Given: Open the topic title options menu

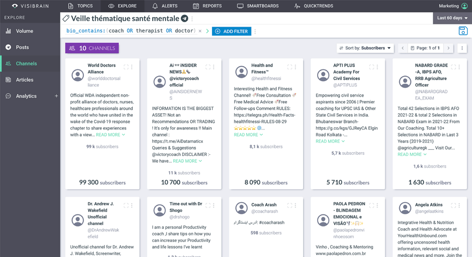Looking at the screenshot, I should click(192, 19).
